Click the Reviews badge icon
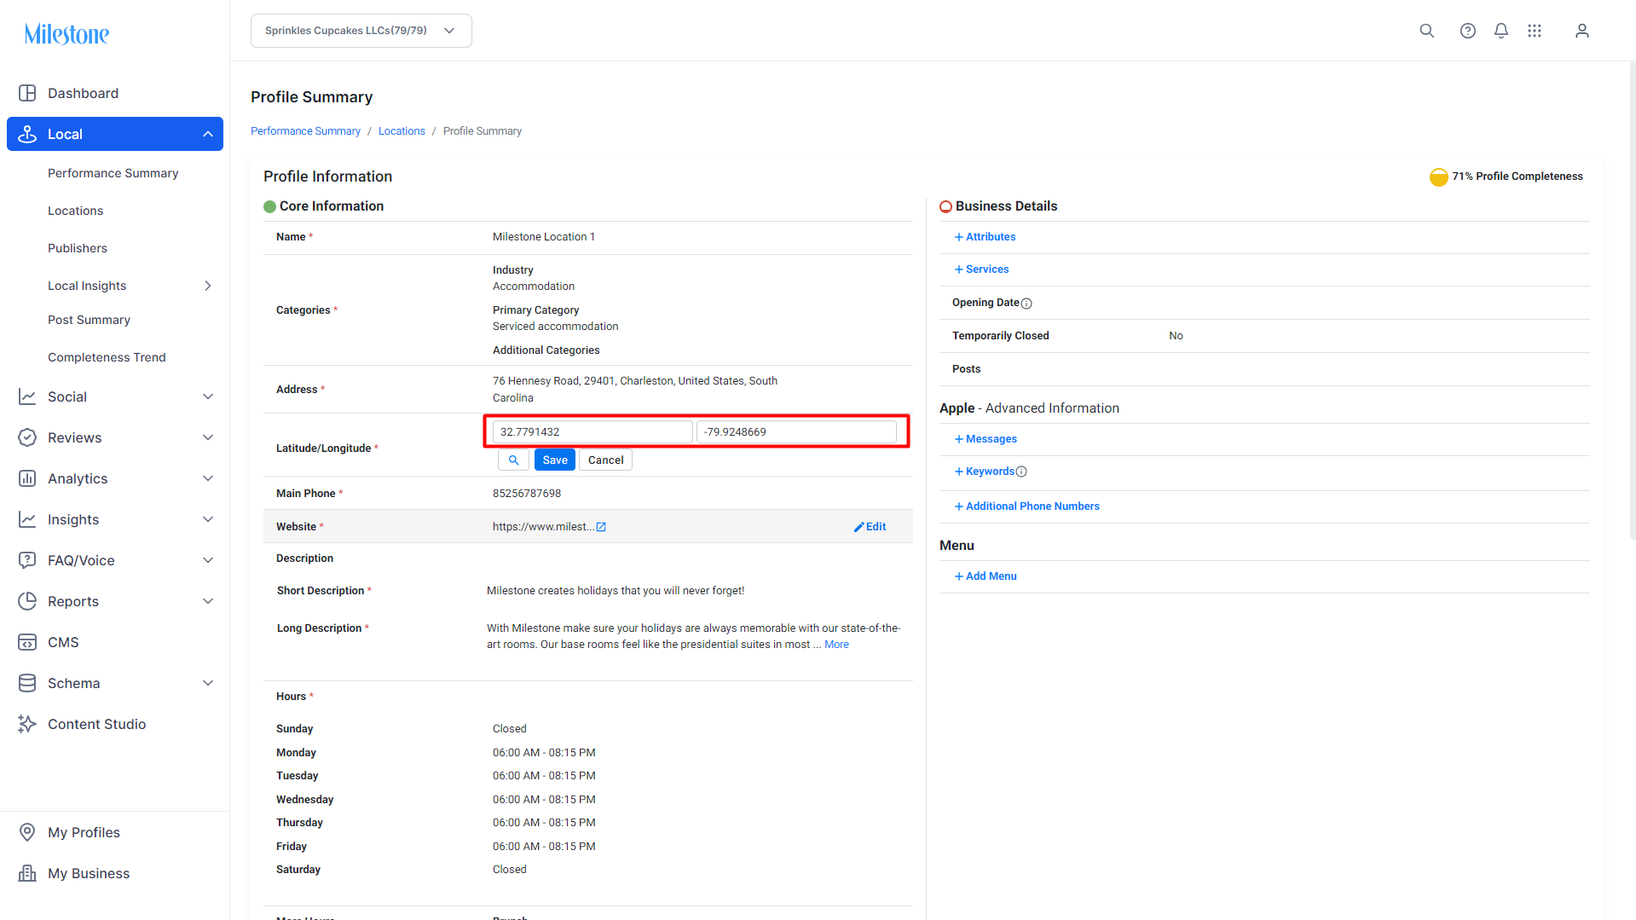This screenshot has height=920, width=1636. [x=27, y=437]
